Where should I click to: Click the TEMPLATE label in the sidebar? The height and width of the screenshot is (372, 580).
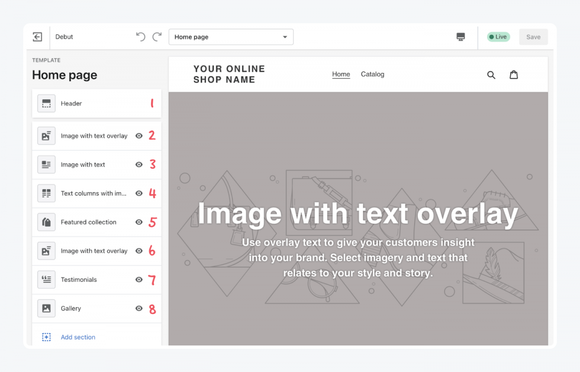46,60
